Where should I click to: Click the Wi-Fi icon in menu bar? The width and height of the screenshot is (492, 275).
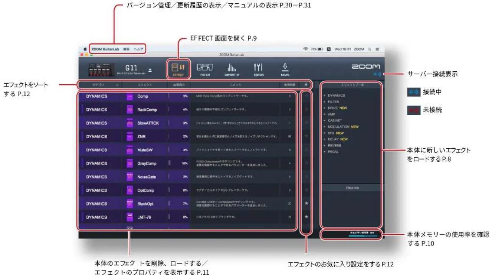(x=306, y=49)
